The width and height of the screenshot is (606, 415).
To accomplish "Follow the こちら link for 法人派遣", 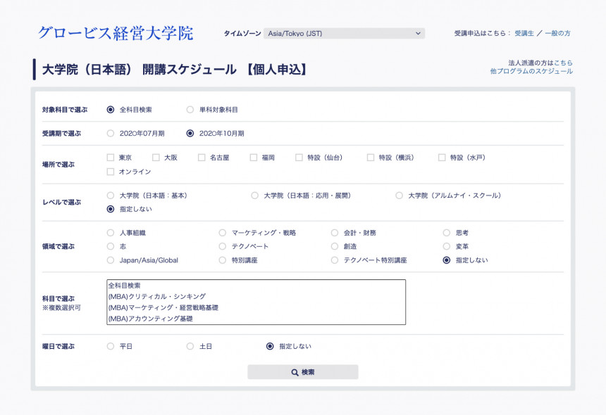I will pyautogui.click(x=563, y=63).
